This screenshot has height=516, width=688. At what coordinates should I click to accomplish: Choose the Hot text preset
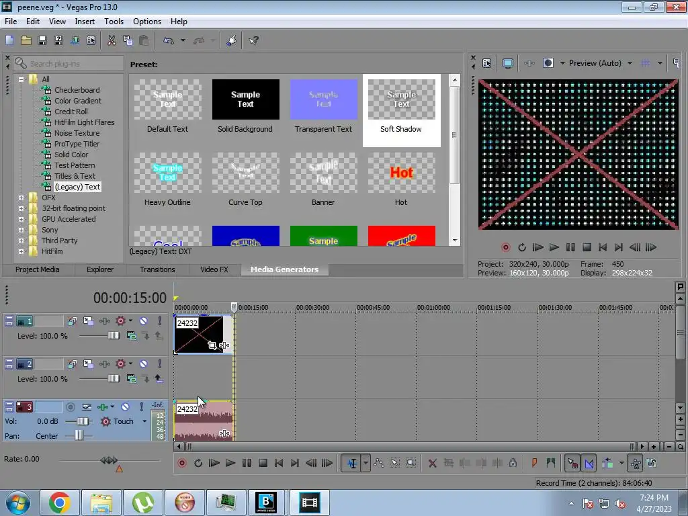(x=401, y=179)
